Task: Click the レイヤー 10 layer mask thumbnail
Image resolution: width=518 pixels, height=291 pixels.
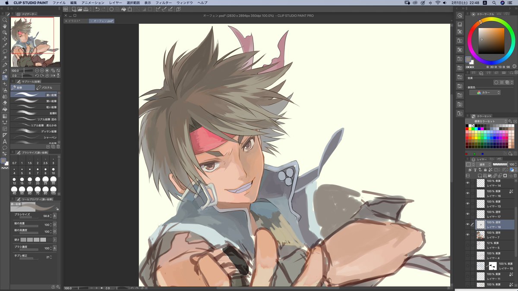Action: [493, 266]
